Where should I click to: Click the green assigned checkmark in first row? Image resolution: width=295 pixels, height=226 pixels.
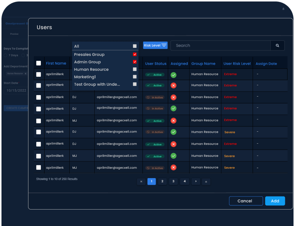(x=173, y=75)
